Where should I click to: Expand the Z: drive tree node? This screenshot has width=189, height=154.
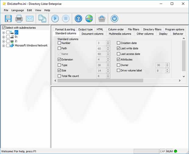(3, 41)
